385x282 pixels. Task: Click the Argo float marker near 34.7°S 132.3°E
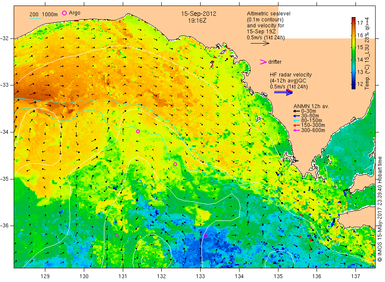point(175,164)
